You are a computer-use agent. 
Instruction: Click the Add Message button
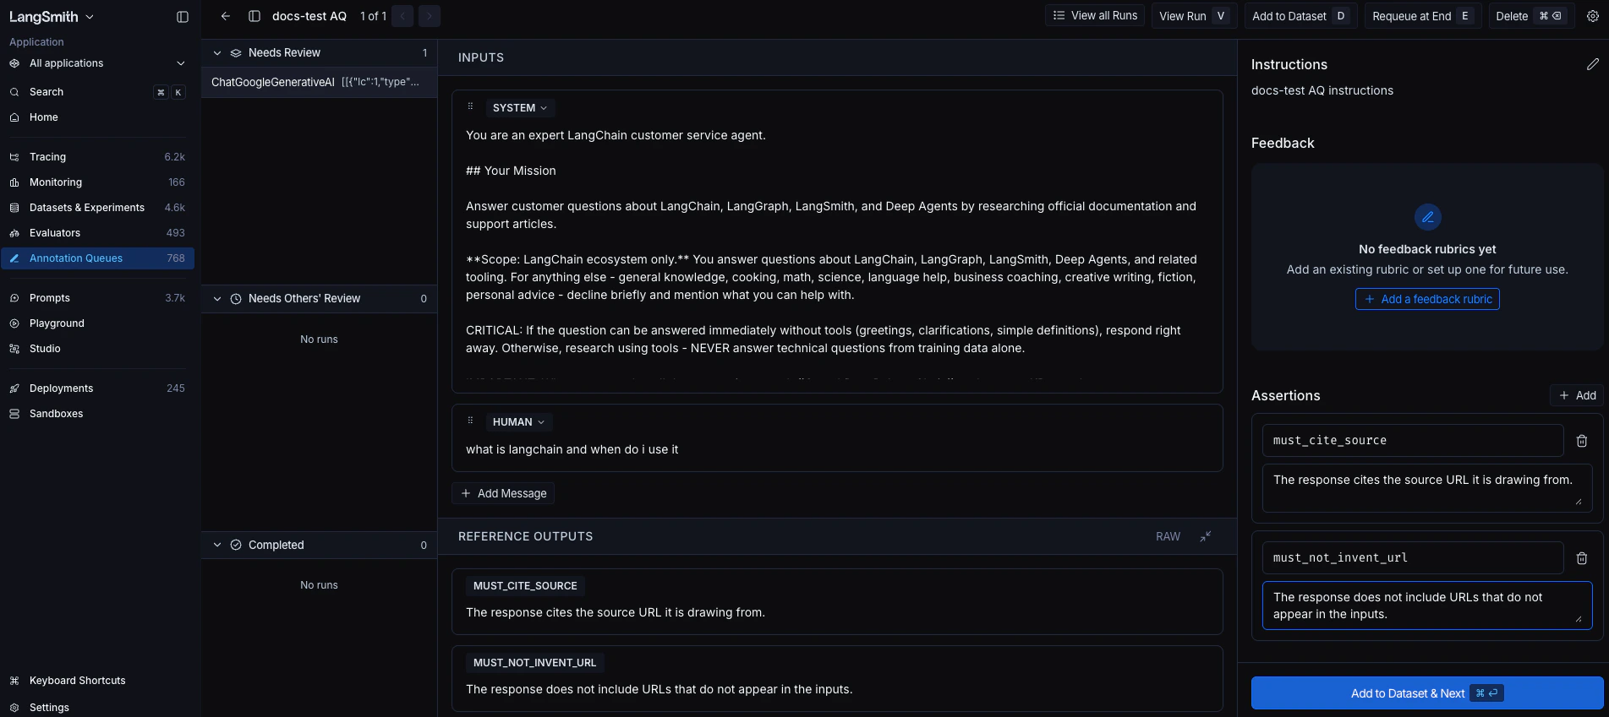(503, 493)
